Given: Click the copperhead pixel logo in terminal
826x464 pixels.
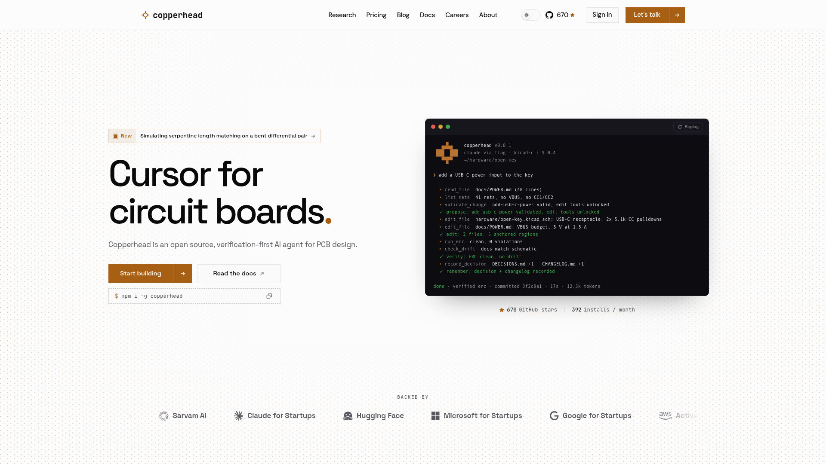Looking at the screenshot, I should click(x=447, y=153).
